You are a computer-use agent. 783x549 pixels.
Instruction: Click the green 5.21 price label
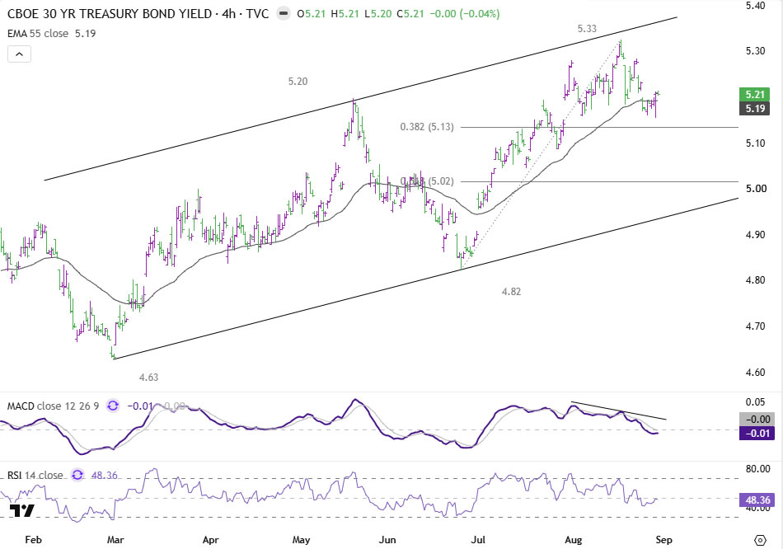[x=755, y=95]
